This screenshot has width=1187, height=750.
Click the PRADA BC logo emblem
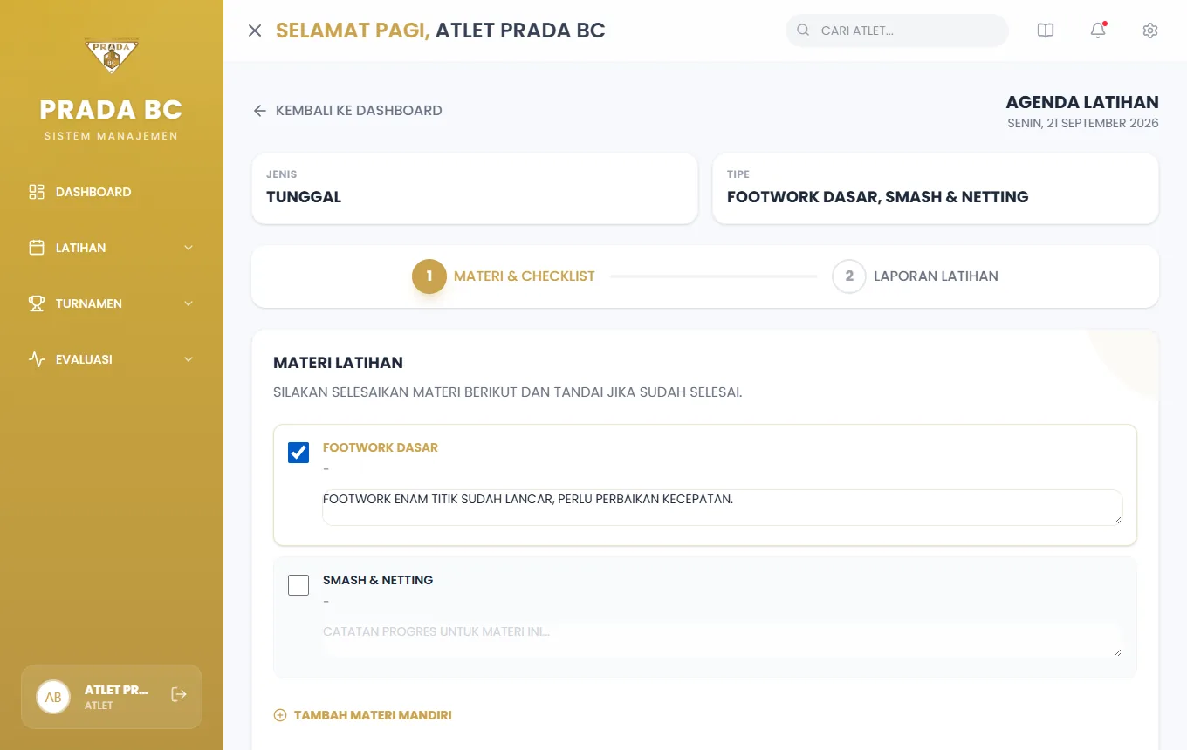pos(112,56)
